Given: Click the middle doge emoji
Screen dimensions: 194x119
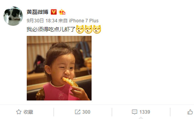Looking at the screenshot, I should tap(88, 29).
